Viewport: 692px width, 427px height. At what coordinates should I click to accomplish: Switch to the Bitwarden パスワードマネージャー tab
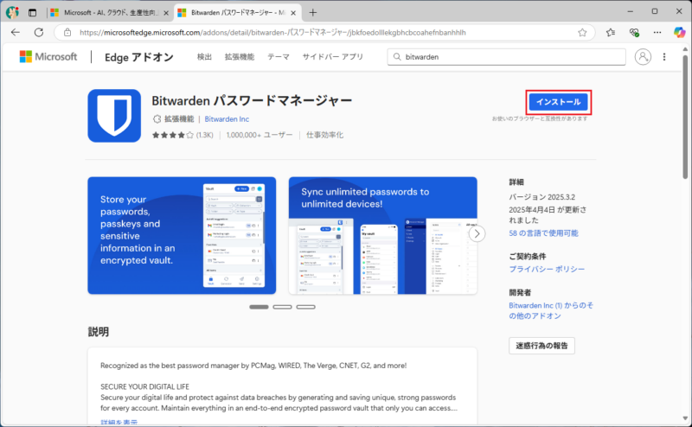coord(237,13)
